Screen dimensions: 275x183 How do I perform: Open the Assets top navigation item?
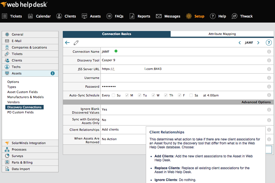(x=91, y=16)
